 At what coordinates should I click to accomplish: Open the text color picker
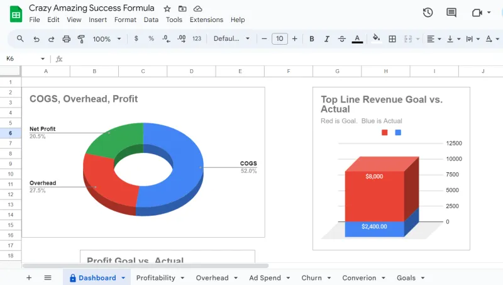[x=357, y=39]
